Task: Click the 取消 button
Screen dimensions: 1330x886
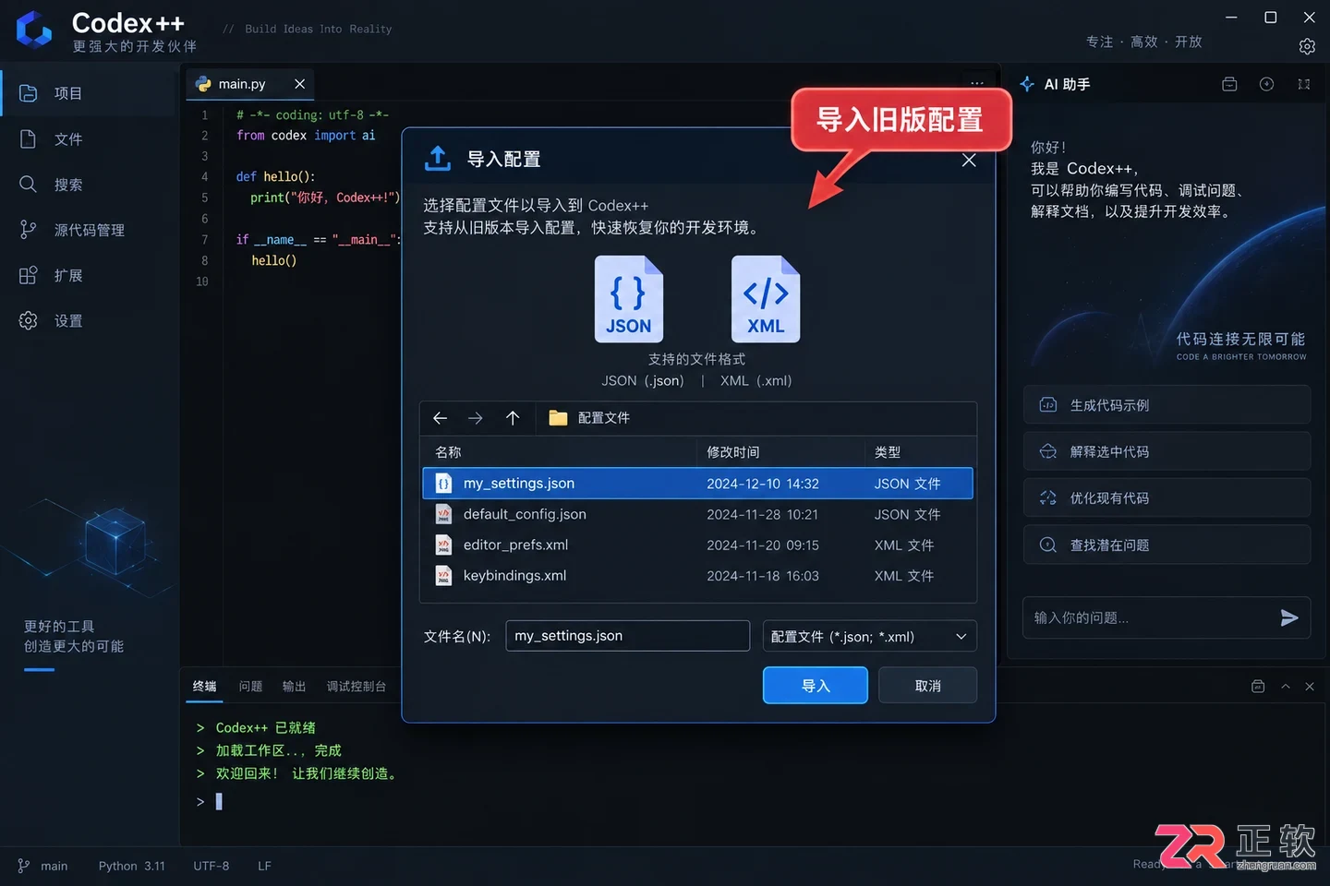Action: 927,686
